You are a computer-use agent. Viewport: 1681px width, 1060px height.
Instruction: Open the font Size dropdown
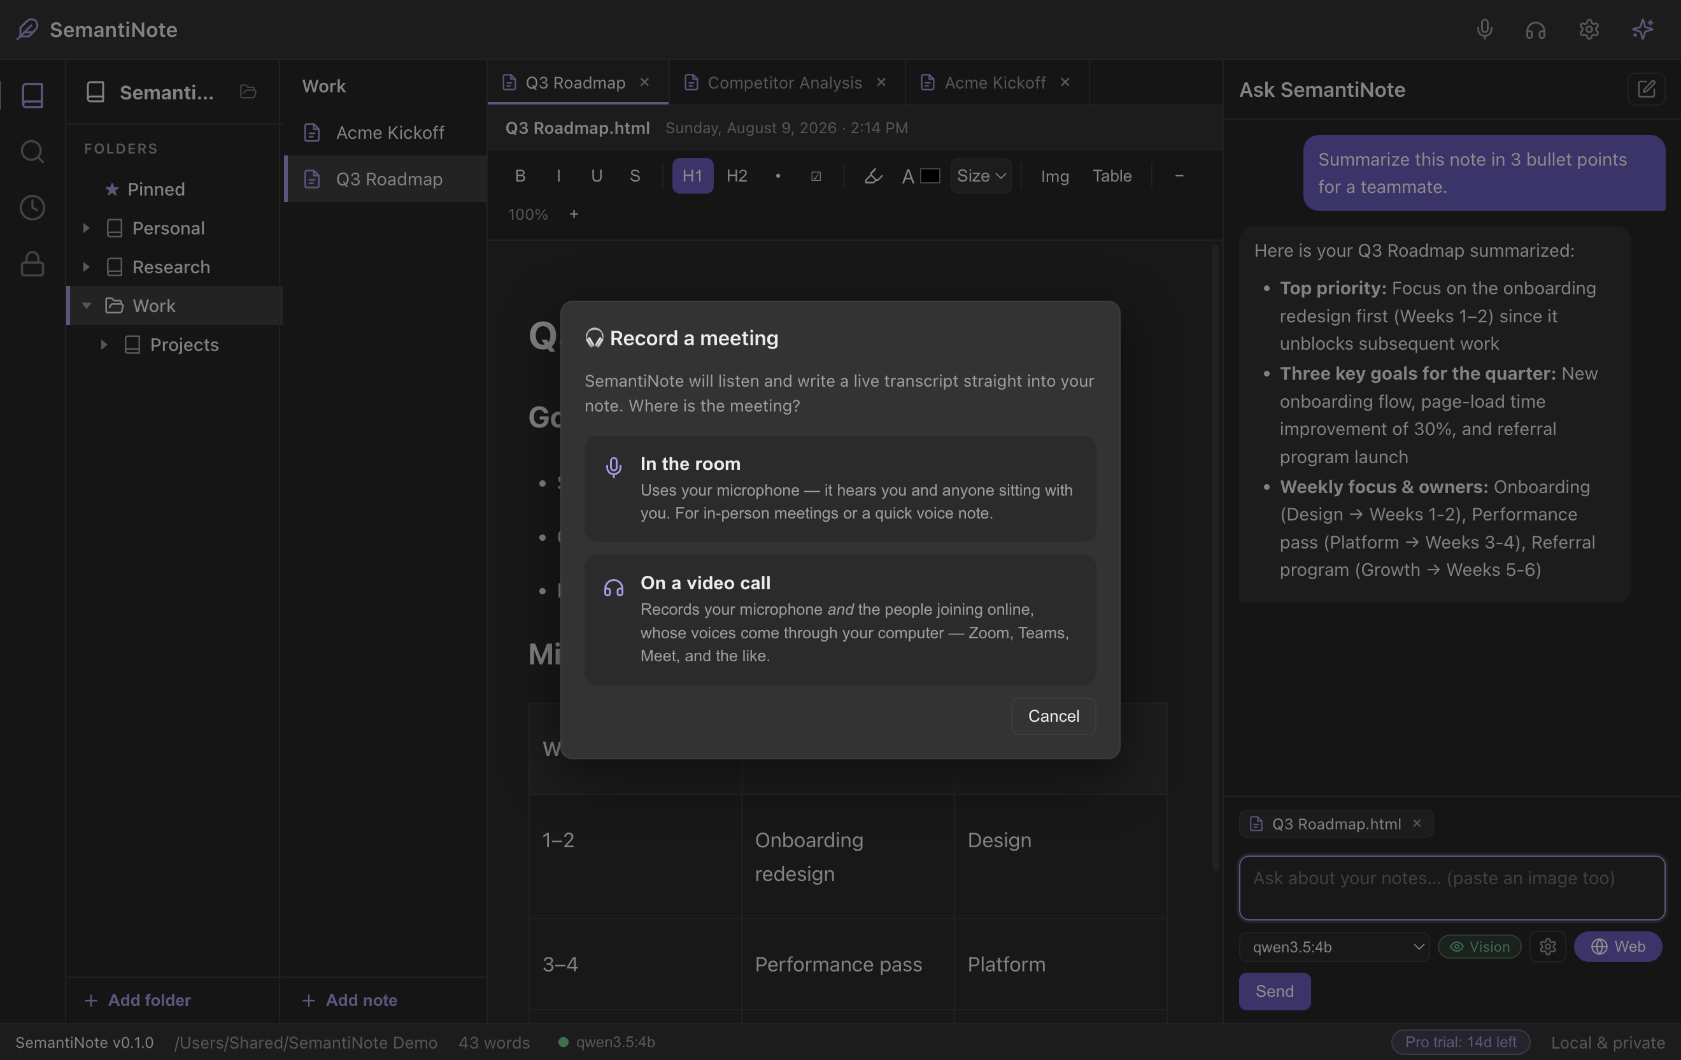coord(981,176)
